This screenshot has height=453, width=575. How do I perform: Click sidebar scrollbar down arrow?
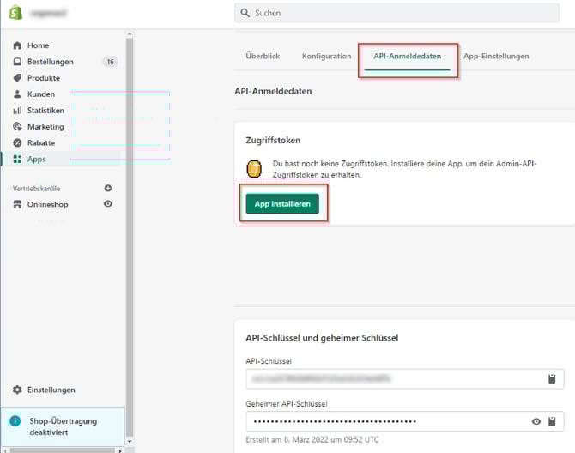[x=130, y=442]
